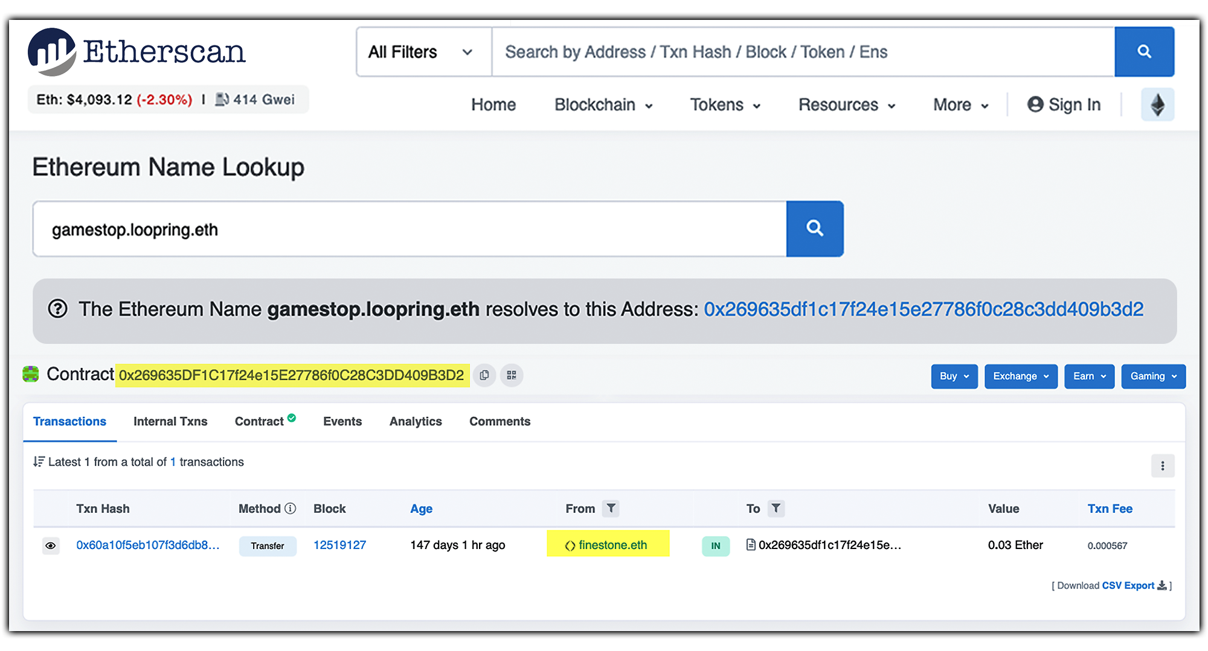
Task: Switch to the Internal Txns tab
Action: click(x=170, y=422)
